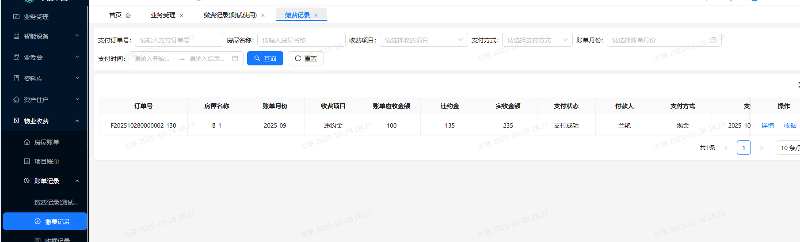Click the 支付时间 end date field
The height and width of the screenshot is (242, 800).
(208, 59)
